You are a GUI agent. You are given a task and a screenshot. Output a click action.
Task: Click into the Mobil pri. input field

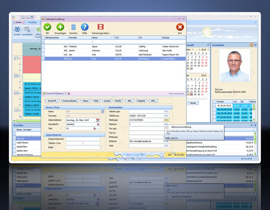[x=146, y=124]
